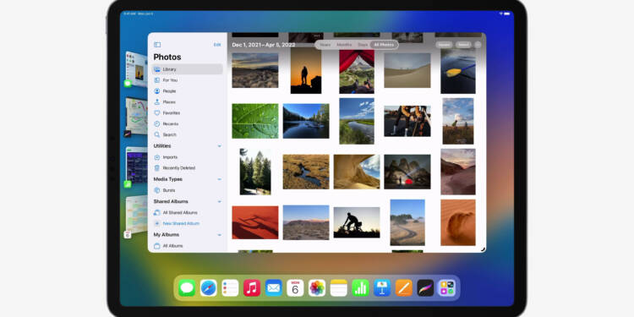Open the cyclists on road photo
The image size is (634, 317).
pos(407,121)
